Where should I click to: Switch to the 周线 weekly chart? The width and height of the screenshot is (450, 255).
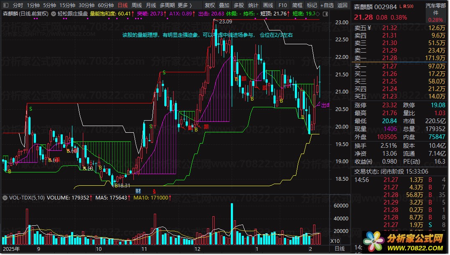click(x=137, y=5)
